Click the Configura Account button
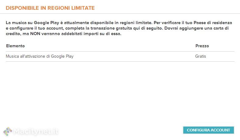The height and width of the screenshot is (140, 240). 208,130
